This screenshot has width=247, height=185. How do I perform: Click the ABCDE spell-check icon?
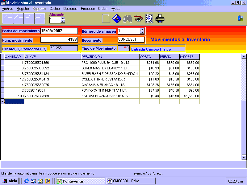(149, 19)
